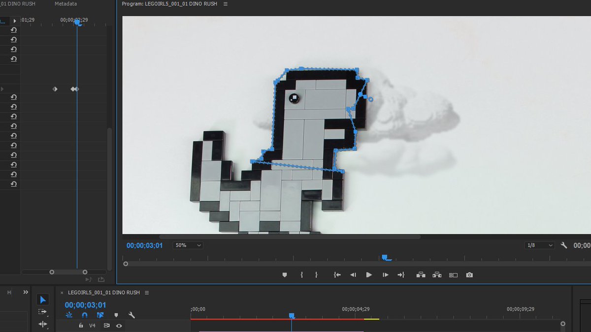Viewport: 591px width, 332px height.
Task: Toggle Linked Selection in timeline
Action: point(100,315)
